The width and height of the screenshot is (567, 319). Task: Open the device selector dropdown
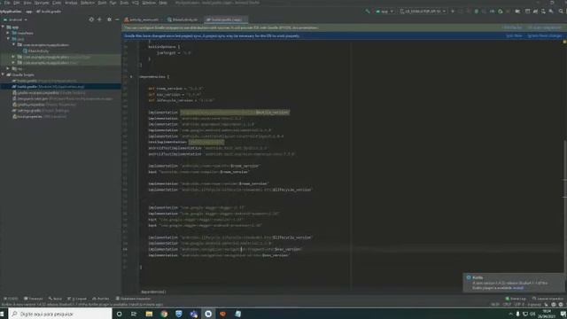click(423, 12)
